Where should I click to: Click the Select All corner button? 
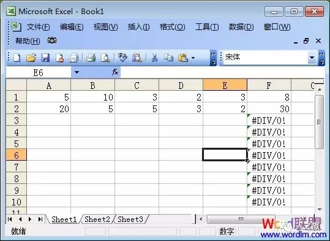click(17, 85)
